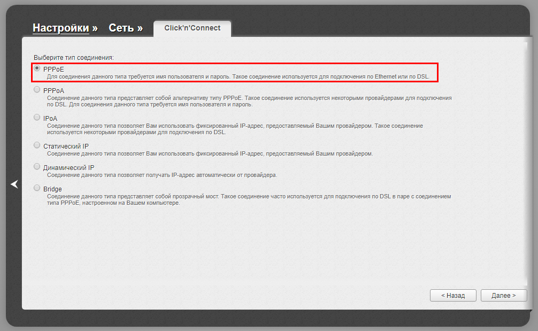Viewport: 538px width, 331px height.
Task: Select the PPPoE connection type radio button
Action: [37, 68]
